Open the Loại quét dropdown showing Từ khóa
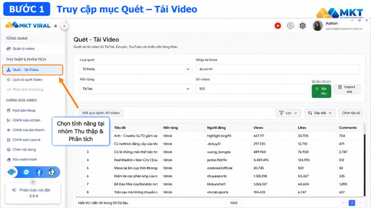This screenshot has height=208, width=371. click(136, 69)
